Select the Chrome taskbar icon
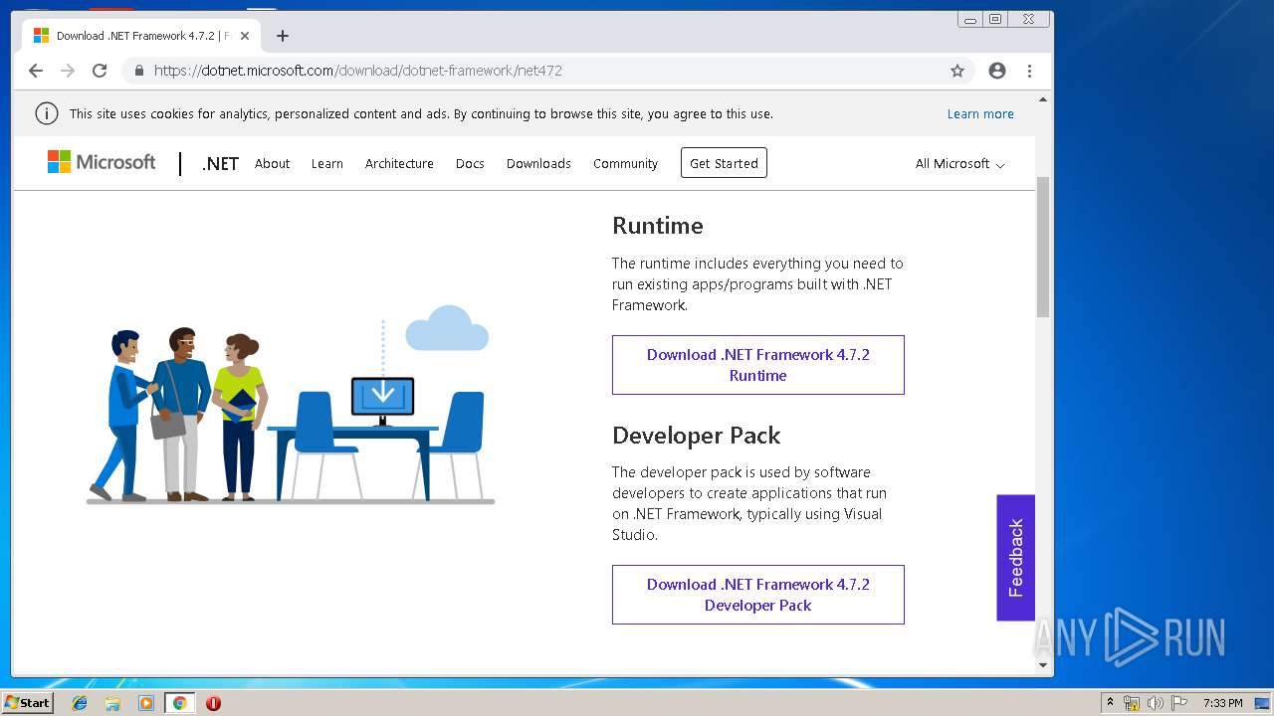 click(x=179, y=703)
